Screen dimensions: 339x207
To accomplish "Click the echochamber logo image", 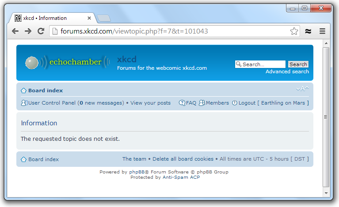I will [x=68, y=62].
